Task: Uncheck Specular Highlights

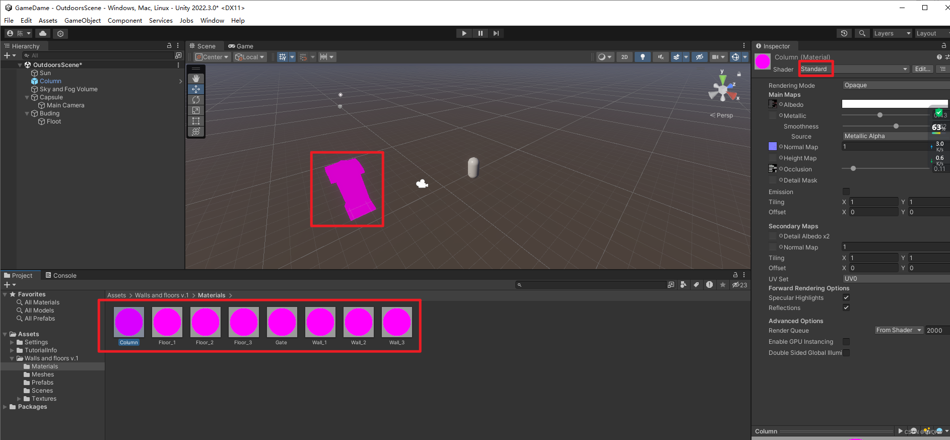Action: pos(846,297)
